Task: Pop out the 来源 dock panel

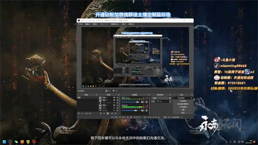Action: [x=119, y=95]
